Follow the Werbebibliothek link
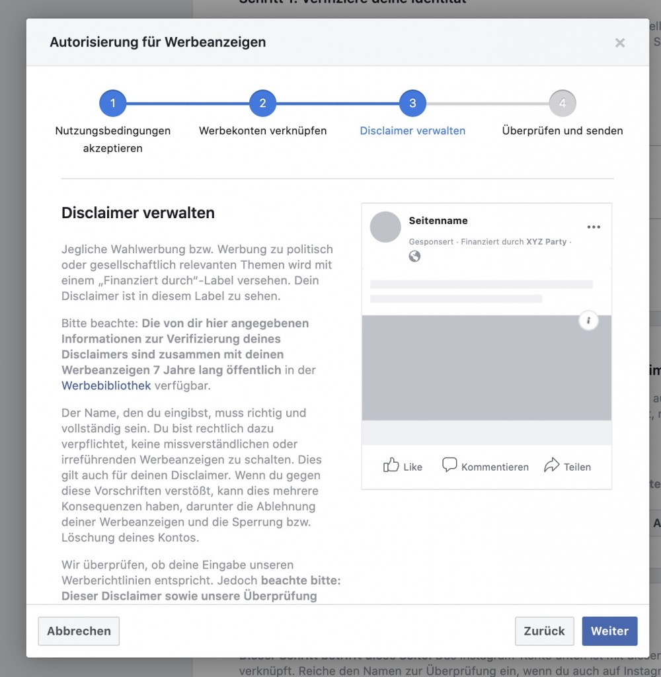The height and width of the screenshot is (677, 661). pos(106,385)
